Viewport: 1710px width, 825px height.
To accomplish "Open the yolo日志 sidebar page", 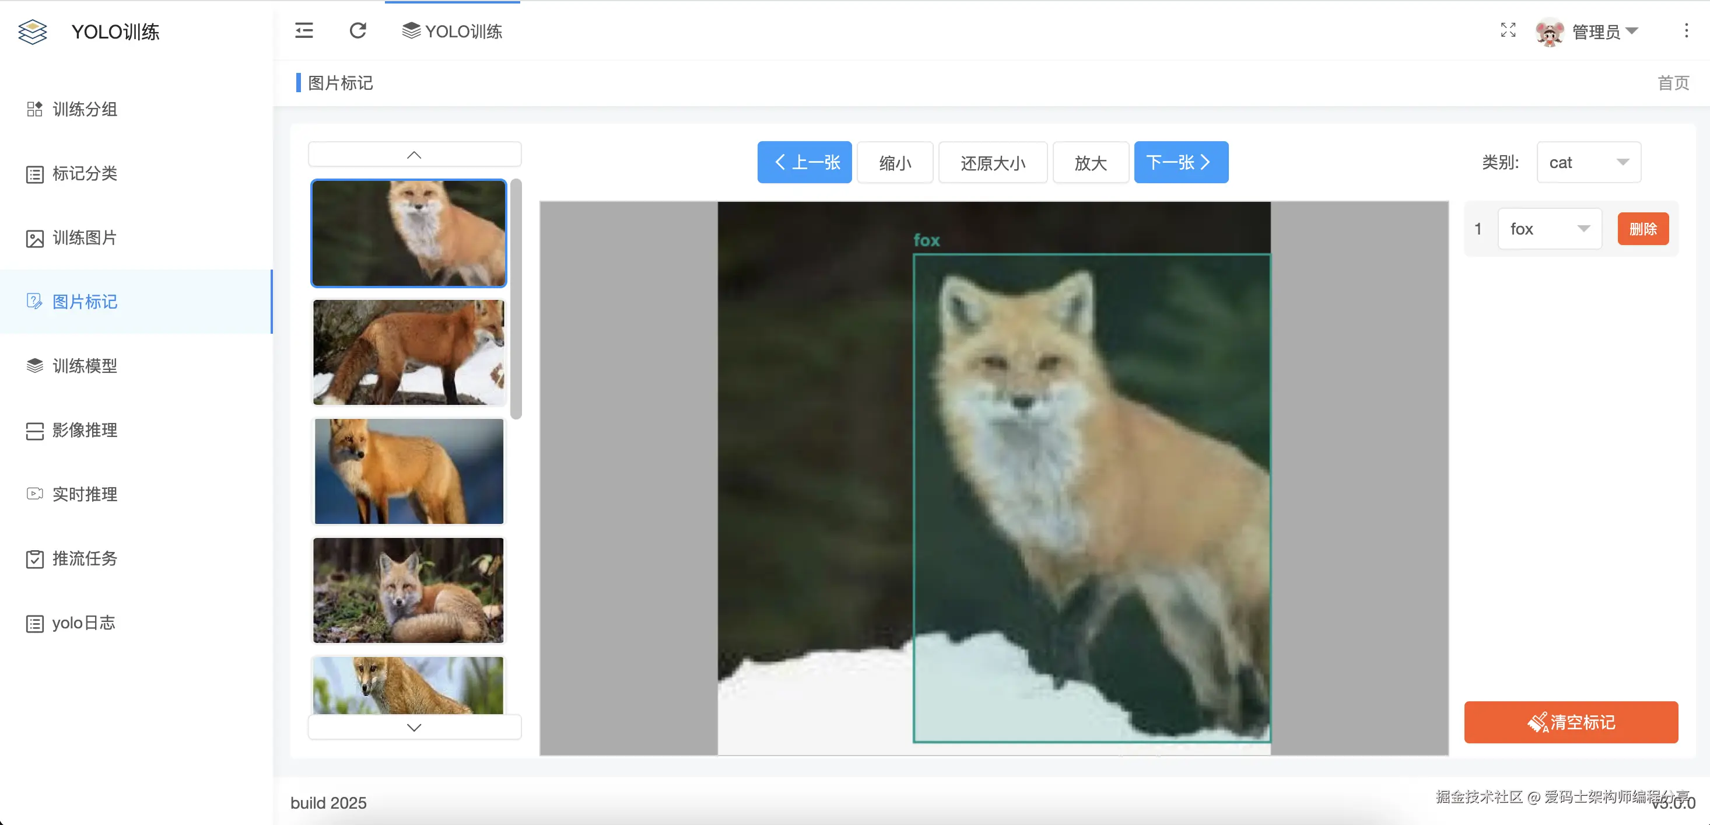I will point(83,623).
